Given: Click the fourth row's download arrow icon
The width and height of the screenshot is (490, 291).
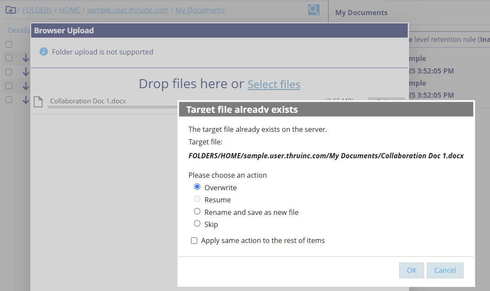Looking at the screenshot, I should pyautogui.click(x=26, y=100).
